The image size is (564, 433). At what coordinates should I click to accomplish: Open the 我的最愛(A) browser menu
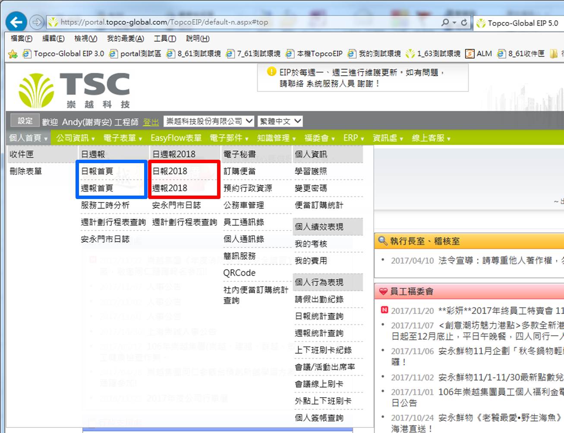pyautogui.click(x=125, y=38)
